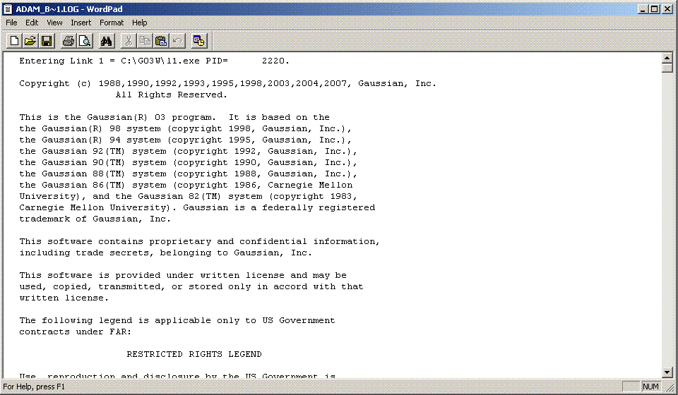Click 'including trade secrets' line
Viewport: 678px width, 395px height.
(x=165, y=253)
